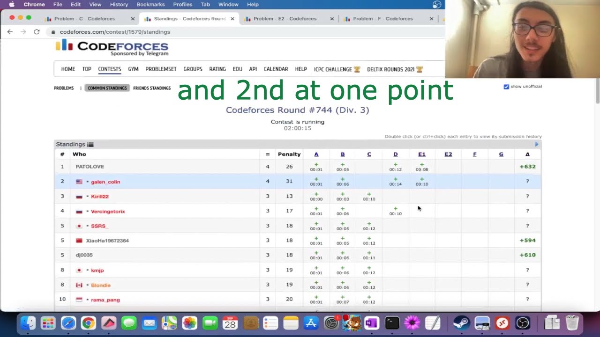Open the Apple menu
The width and height of the screenshot is (600, 337).
12,4
